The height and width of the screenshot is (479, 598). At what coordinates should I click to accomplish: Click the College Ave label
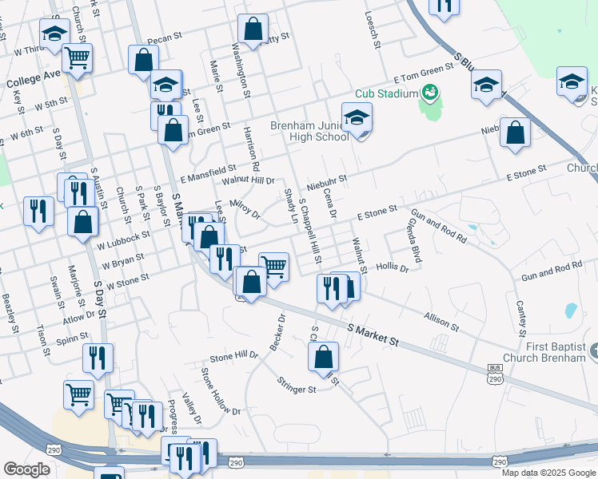tap(34, 79)
